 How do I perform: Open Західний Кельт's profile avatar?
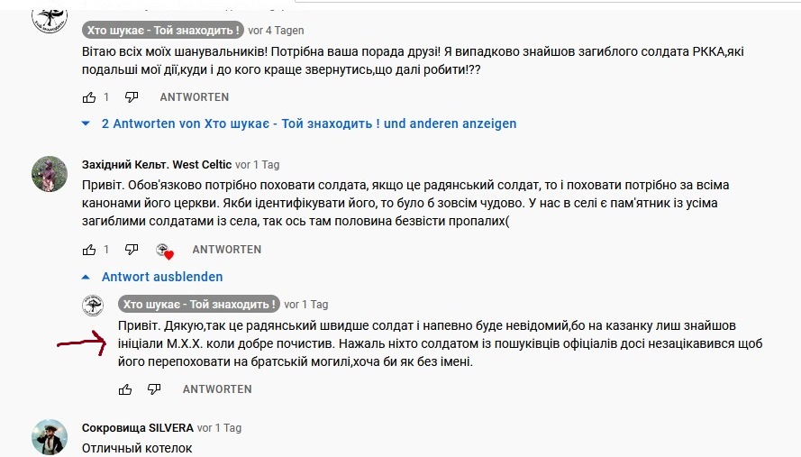[49, 170]
